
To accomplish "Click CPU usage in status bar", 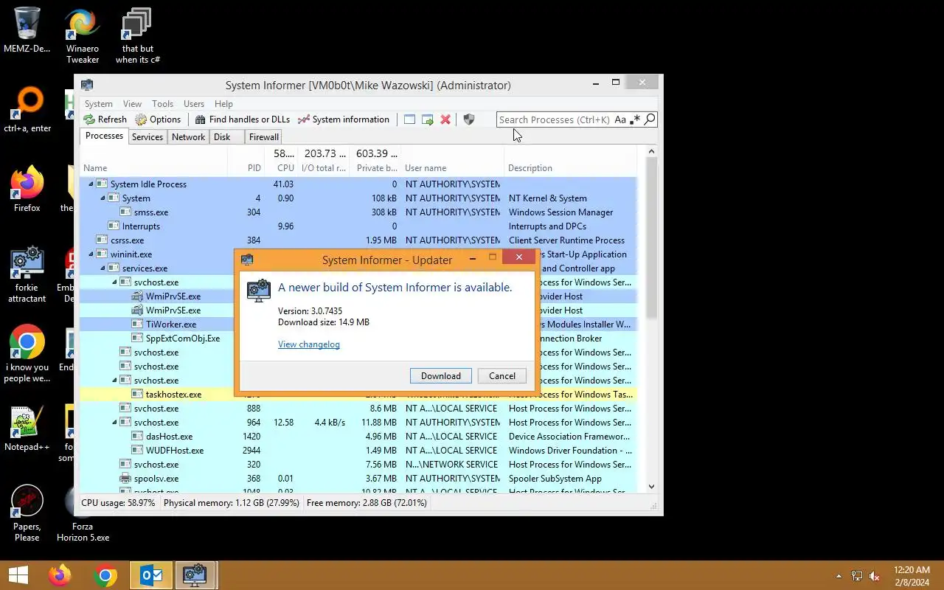I will 118,503.
